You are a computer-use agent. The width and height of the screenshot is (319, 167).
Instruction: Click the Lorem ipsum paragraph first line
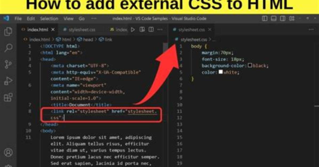point(101,137)
